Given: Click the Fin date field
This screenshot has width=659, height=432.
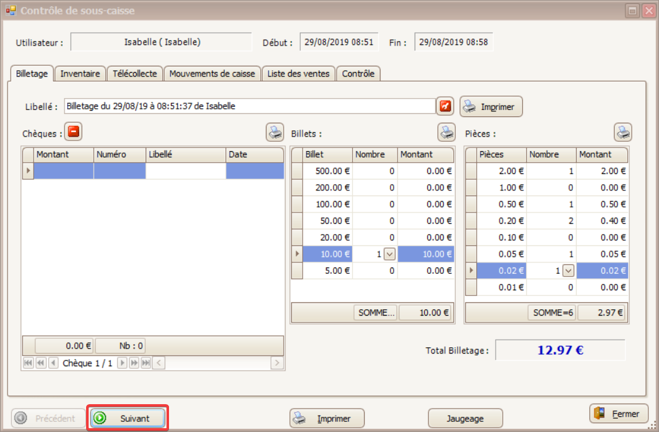Looking at the screenshot, I should 453,42.
